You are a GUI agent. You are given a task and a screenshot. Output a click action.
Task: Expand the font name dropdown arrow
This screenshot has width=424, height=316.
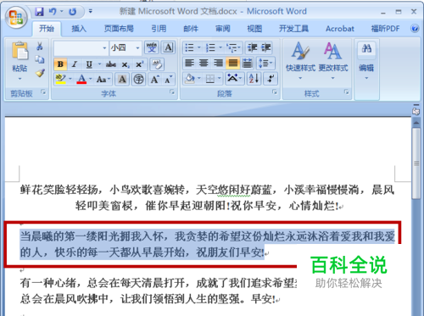[104, 47]
